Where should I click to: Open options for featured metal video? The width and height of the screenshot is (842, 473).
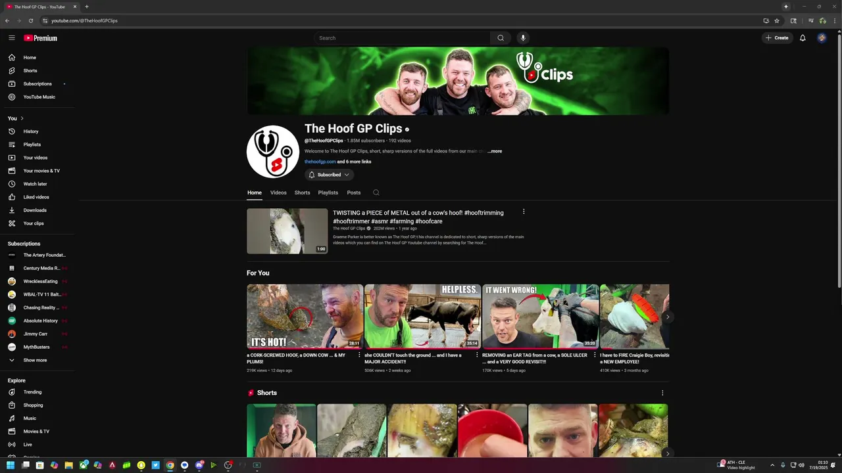524,212
